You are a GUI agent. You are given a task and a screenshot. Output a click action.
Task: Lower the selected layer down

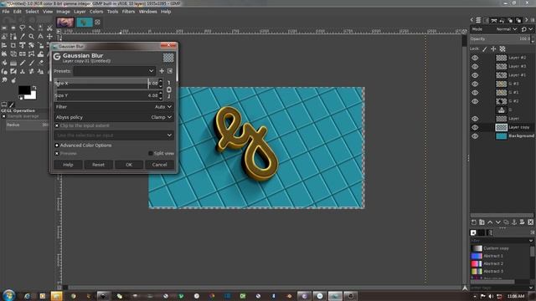498,222
